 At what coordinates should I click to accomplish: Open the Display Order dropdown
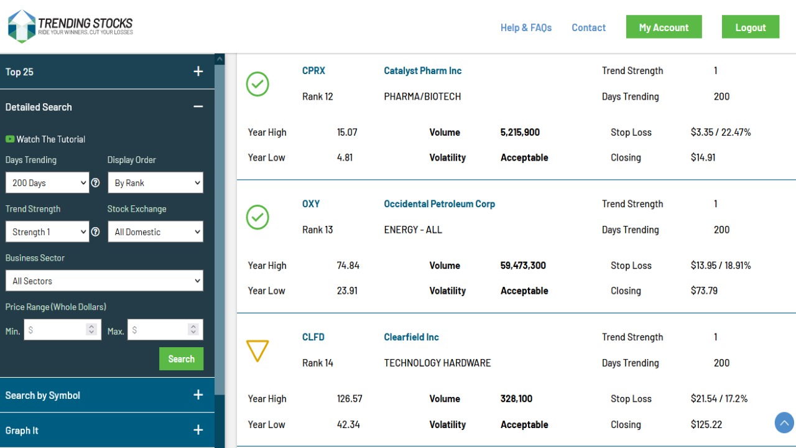(155, 183)
